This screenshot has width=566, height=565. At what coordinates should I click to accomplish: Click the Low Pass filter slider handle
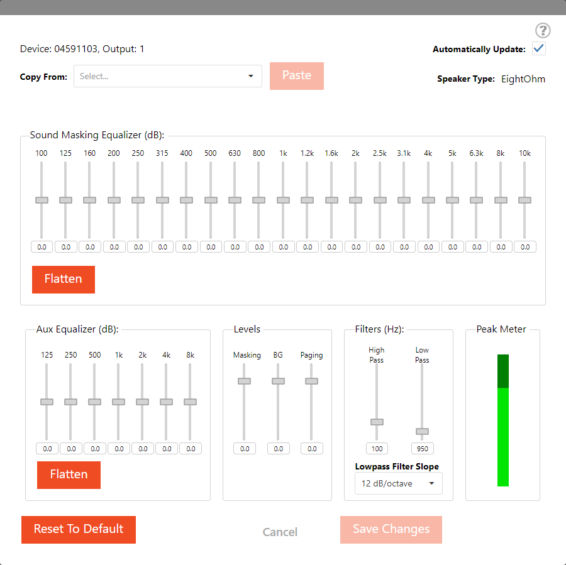(x=423, y=432)
